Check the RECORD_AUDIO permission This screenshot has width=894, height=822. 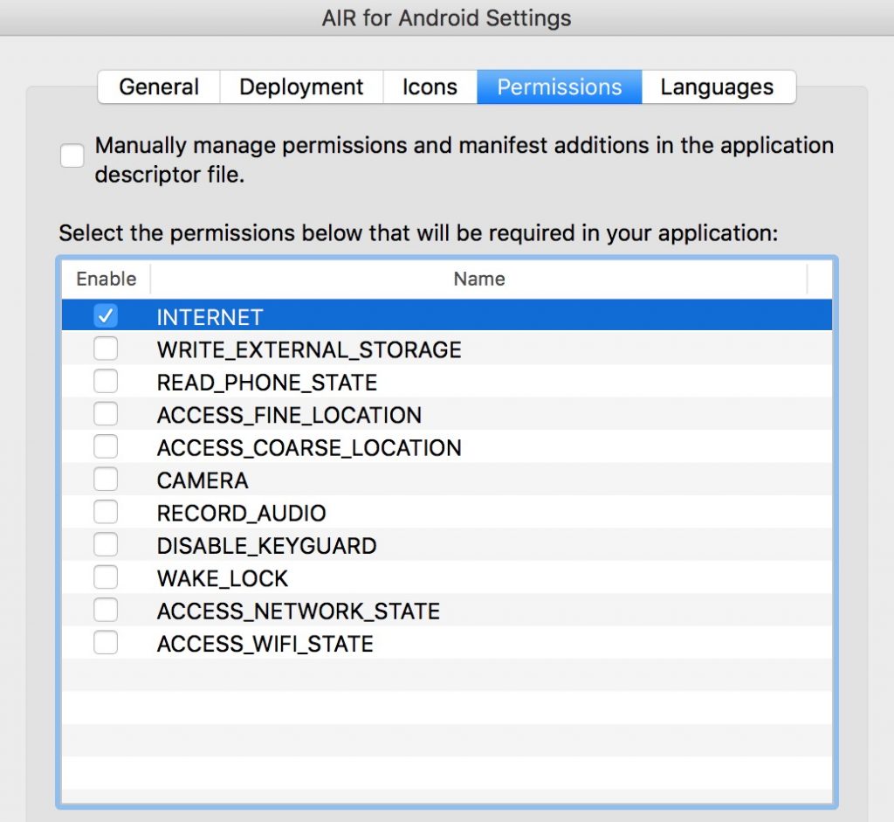(x=106, y=511)
